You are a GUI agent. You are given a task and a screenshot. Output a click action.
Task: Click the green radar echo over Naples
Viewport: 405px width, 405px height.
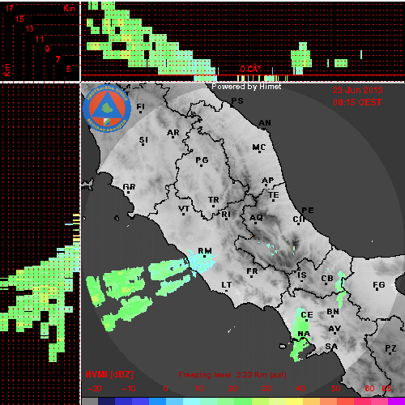click(x=300, y=335)
